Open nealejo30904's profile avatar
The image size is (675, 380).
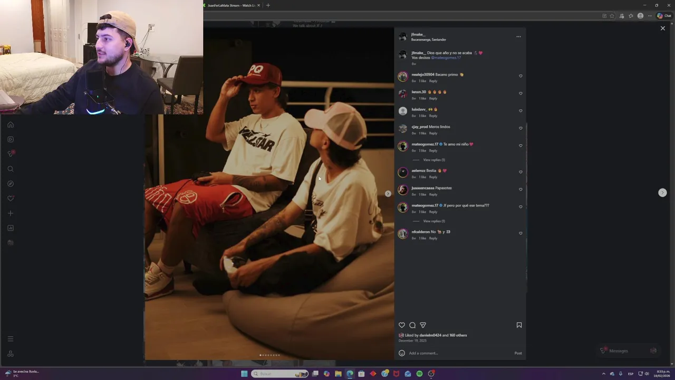click(x=403, y=77)
